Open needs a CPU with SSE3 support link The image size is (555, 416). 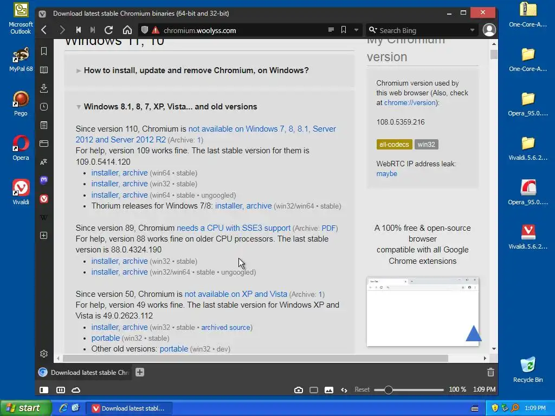coord(234,228)
